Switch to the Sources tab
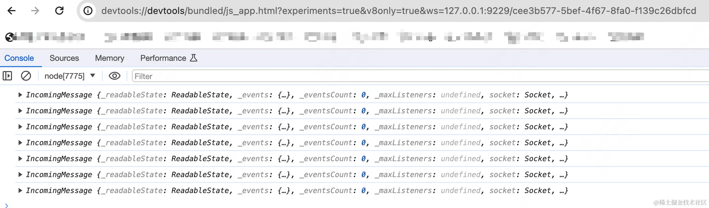 pyautogui.click(x=64, y=58)
